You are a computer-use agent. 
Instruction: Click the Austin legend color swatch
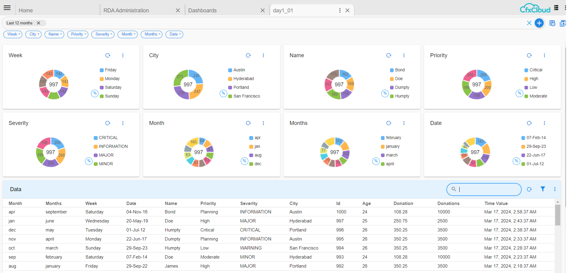point(230,70)
